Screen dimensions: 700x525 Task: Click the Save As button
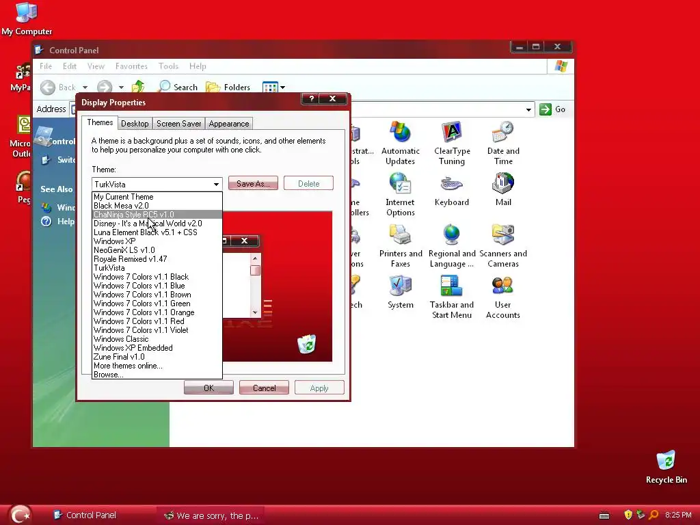pyautogui.click(x=253, y=183)
